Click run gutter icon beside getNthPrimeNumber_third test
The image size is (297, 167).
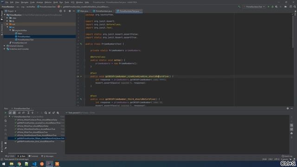point(81,99)
